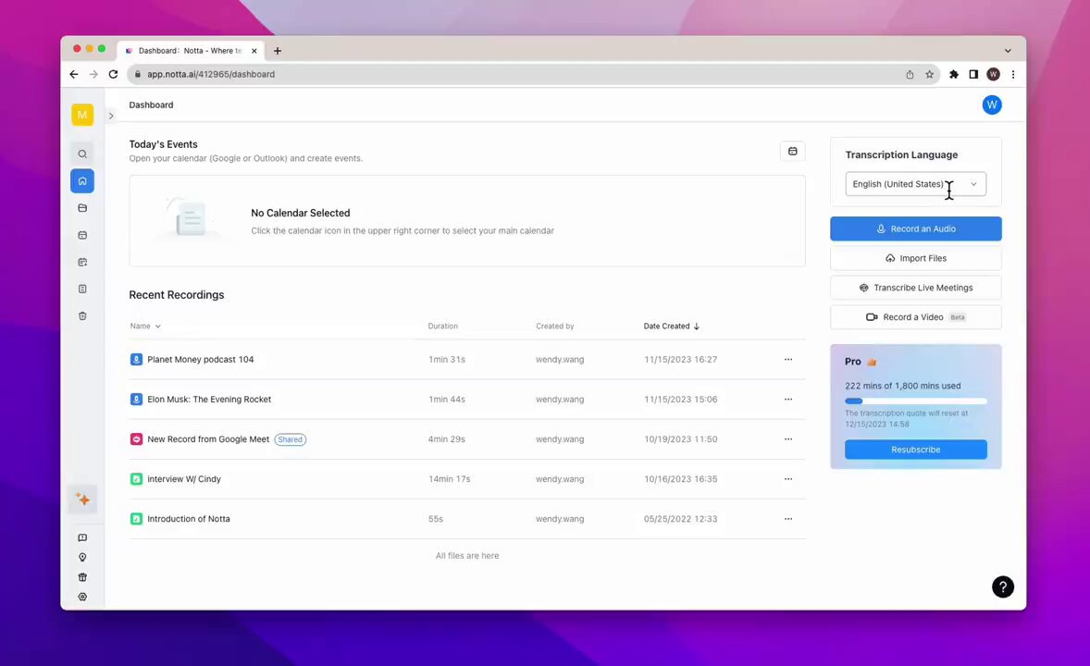
Task: Click the share icon in the address bar
Action: tap(910, 74)
